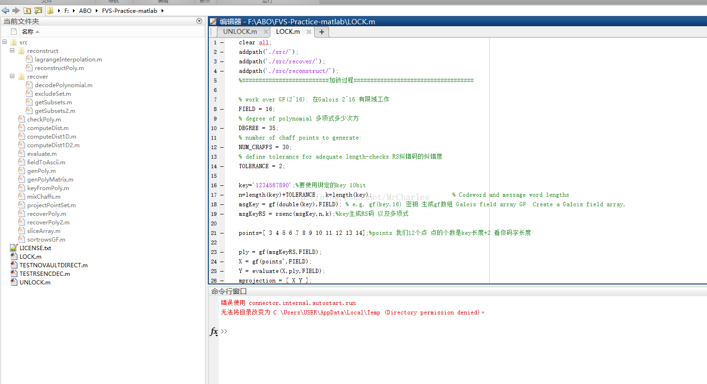Click lagrangeInterpolation.m file icon
Screen dimensions: 707x384
(29, 59)
